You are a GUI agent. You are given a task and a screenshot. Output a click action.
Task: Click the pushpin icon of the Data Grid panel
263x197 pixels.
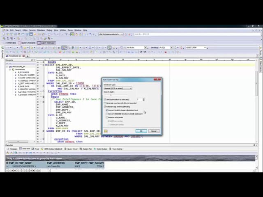click(x=254, y=145)
